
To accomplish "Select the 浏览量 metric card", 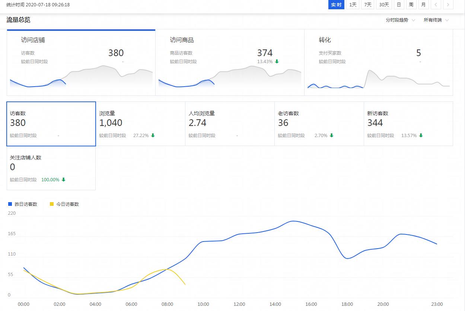I will [x=140, y=124].
